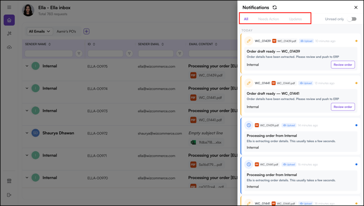Viewport: 364px width, 206px height.
Task: Open the hamburger menu in sidebar
Action: coord(9,8)
